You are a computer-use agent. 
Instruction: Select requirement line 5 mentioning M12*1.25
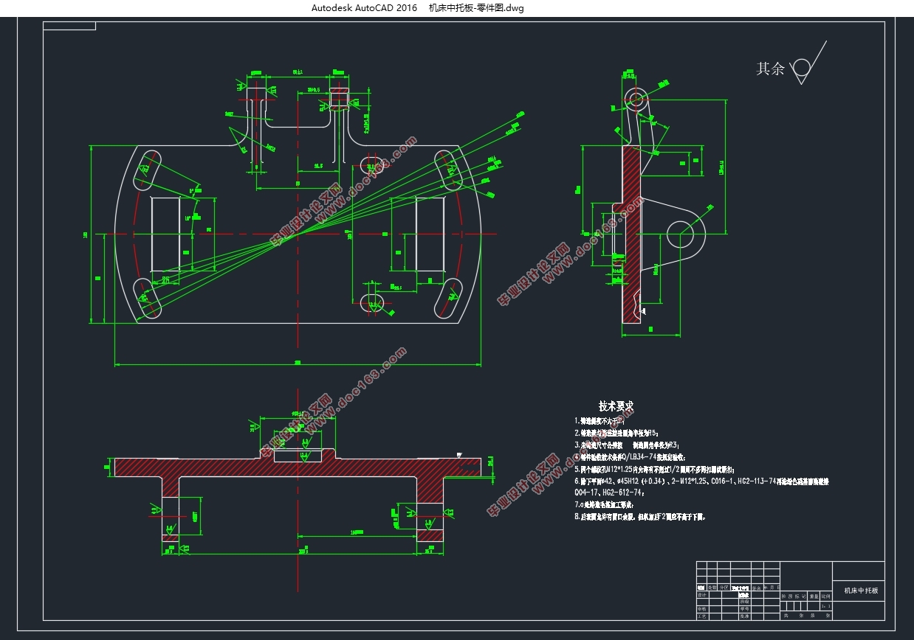click(653, 469)
